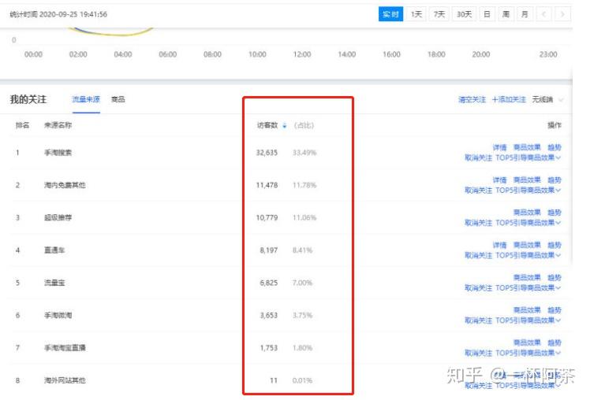Open the 无线端 device dropdown
Screen dimensions: 590x400
[x=548, y=99]
